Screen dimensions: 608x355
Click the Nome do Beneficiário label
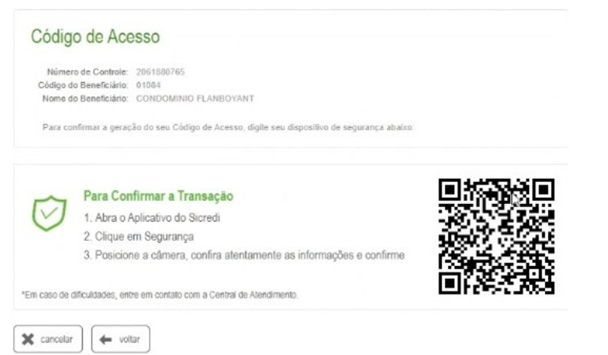click(85, 98)
